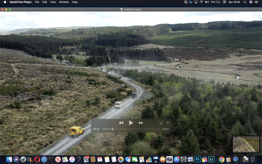Open Spotlight search
Viewport: 262px width, 164px height.
[245, 2]
